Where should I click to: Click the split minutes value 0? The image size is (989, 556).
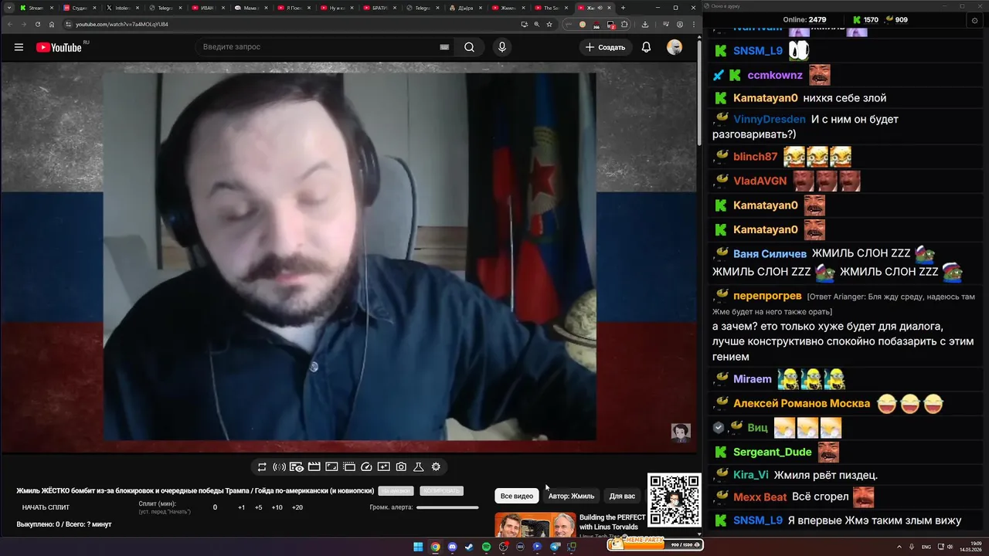click(x=215, y=507)
